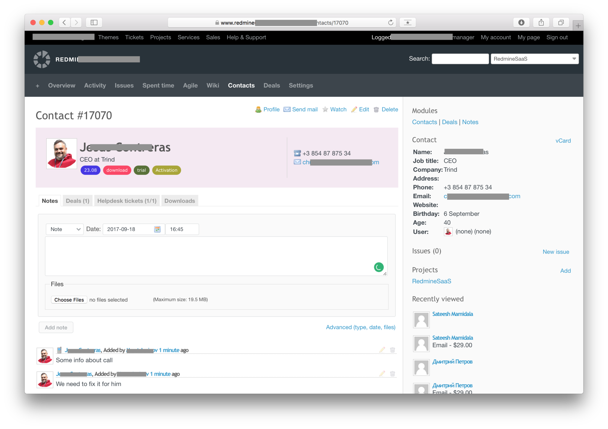
Task: Select the Deals tab for contact
Action: pos(77,201)
